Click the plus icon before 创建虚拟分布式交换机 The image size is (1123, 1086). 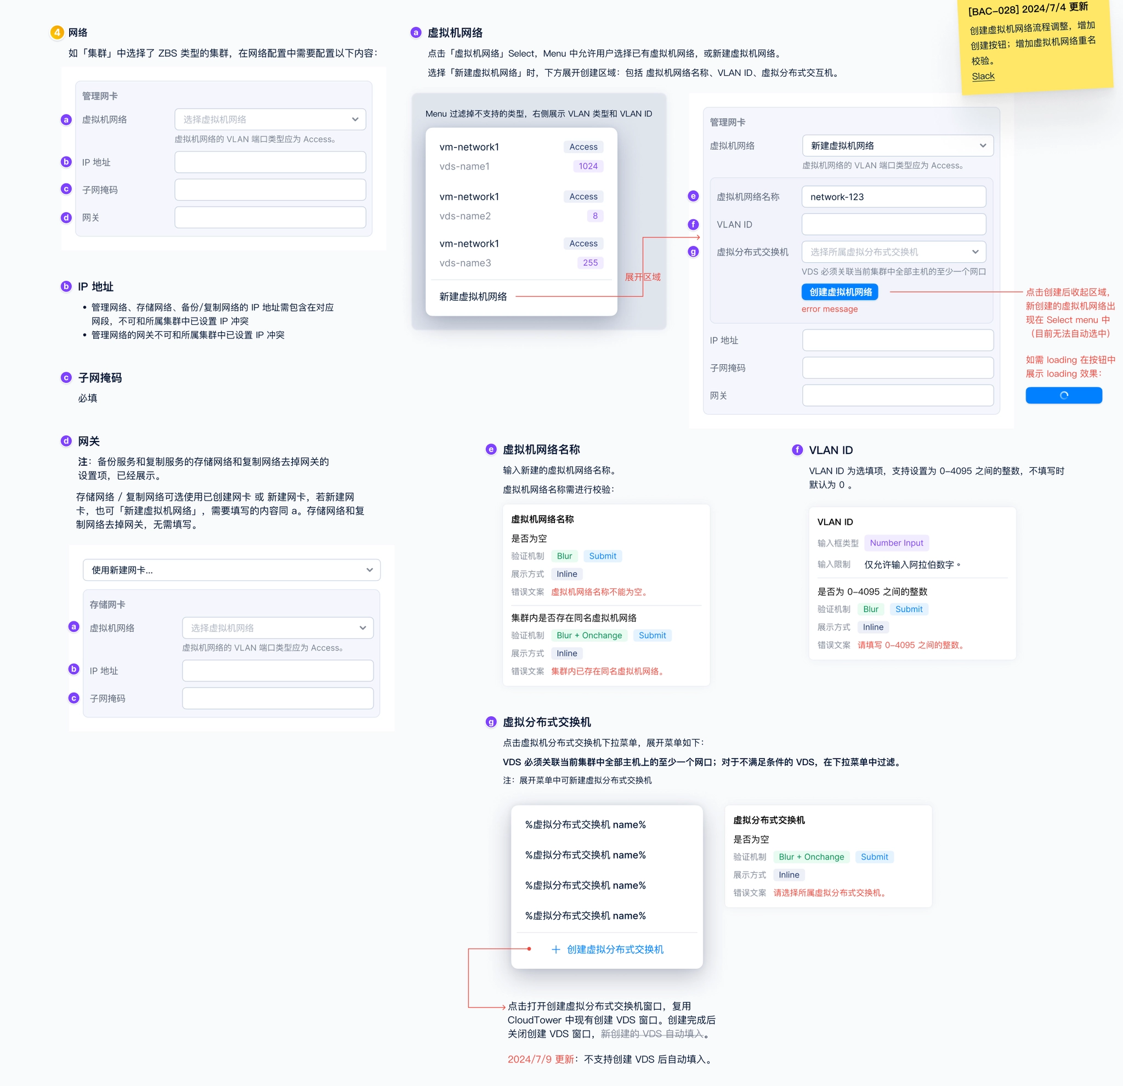click(x=556, y=949)
